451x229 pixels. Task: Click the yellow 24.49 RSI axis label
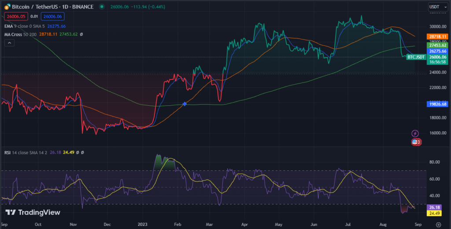(x=434, y=213)
